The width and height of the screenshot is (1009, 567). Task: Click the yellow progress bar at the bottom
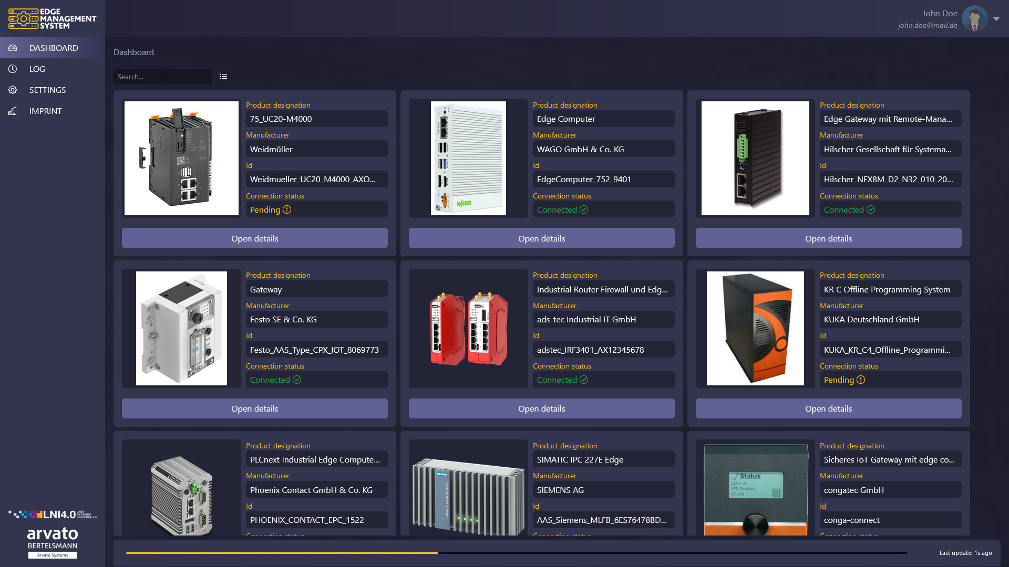[x=282, y=553]
